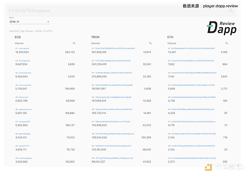
Task: Select TRON volume 133,161,049
Action: (99, 150)
